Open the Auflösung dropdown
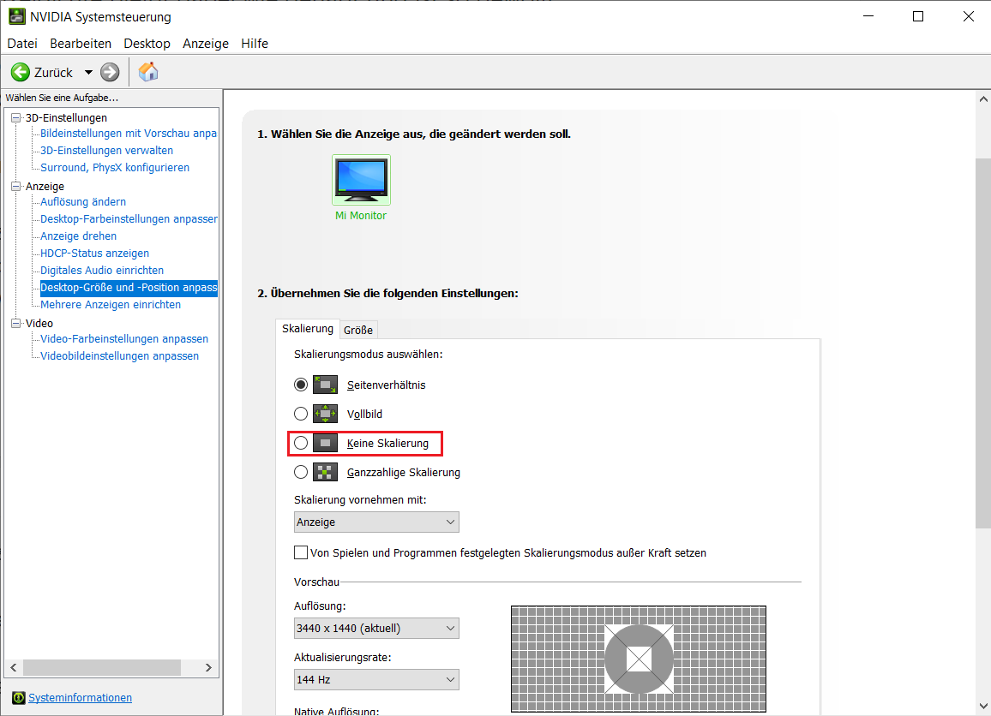The height and width of the screenshot is (716, 991). point(376,629)
